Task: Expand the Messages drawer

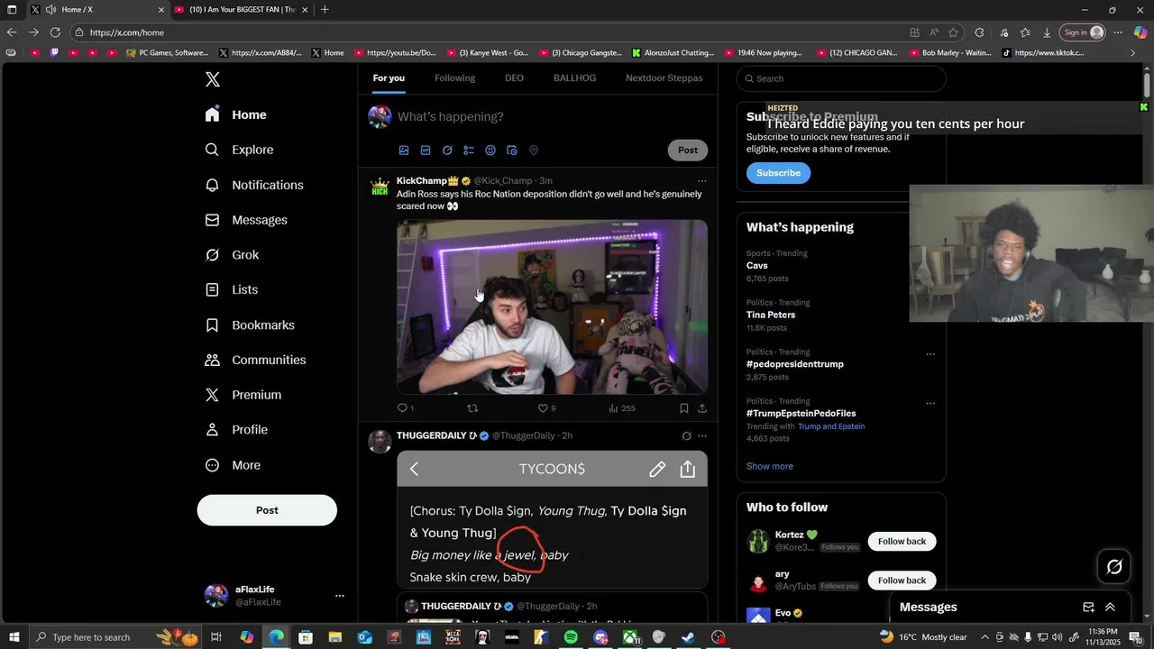Action: coord(1110,608)
